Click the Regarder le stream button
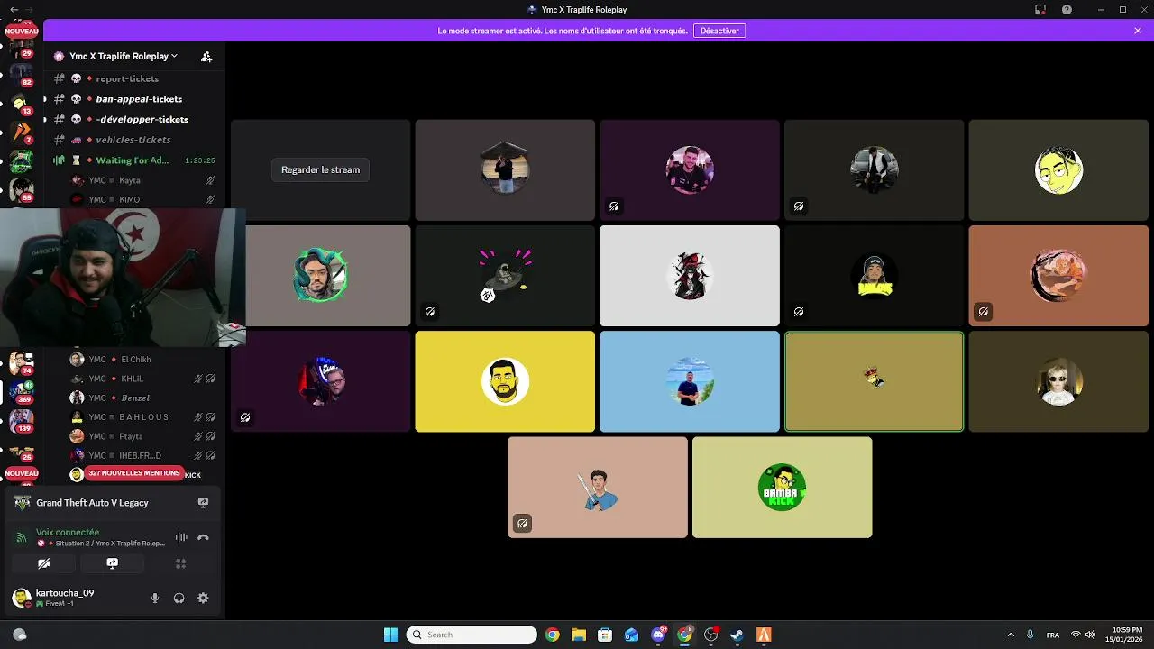1154x649 pixels. click(x=320, y=169)
